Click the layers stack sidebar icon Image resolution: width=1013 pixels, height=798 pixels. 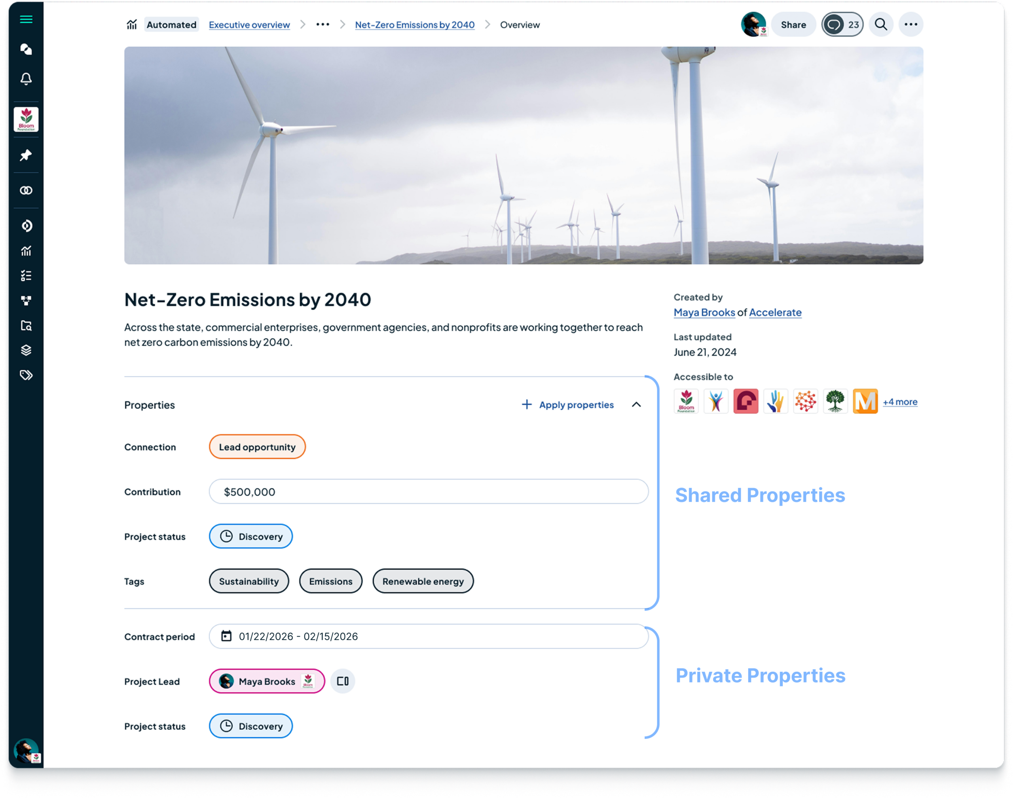[26, 351]
